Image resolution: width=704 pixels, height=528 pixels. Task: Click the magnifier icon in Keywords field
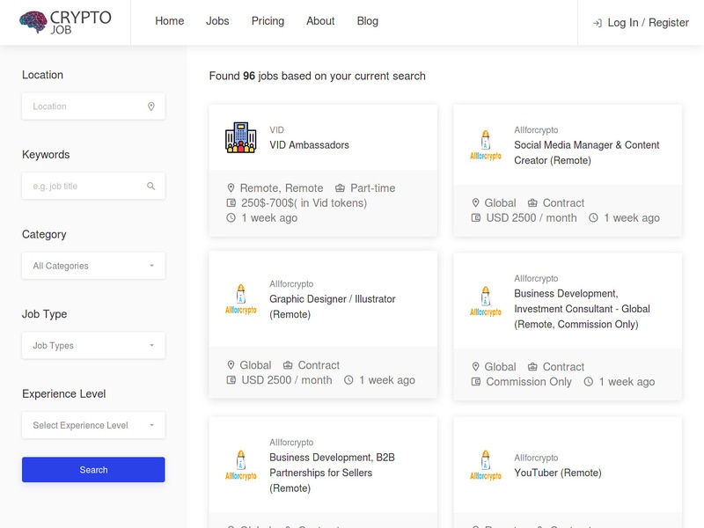pyautogui.click(x=150, y=187)
